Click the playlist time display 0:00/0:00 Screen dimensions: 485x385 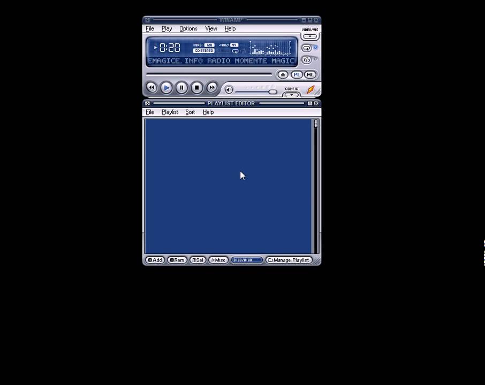[x=247, y=260]
